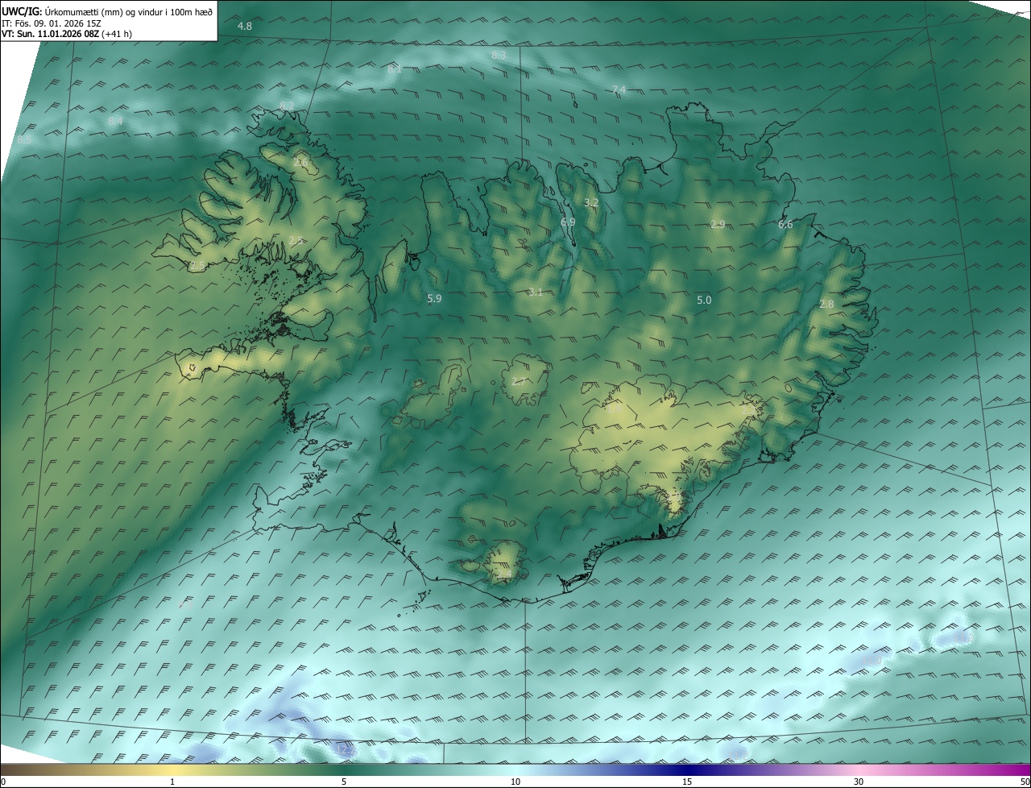The image size is (1031, 788).
Task: Click the 8.1 precipitation value label
Action: [395, 69]
